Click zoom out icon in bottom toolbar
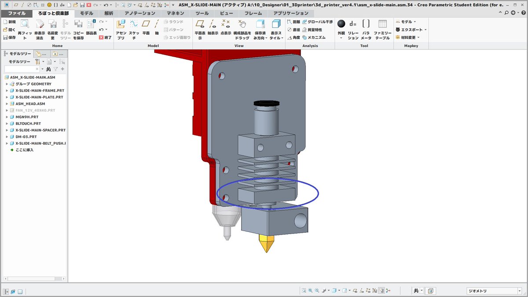The height and width of the screenshot is (297, 528). click(x=317, y=291)
